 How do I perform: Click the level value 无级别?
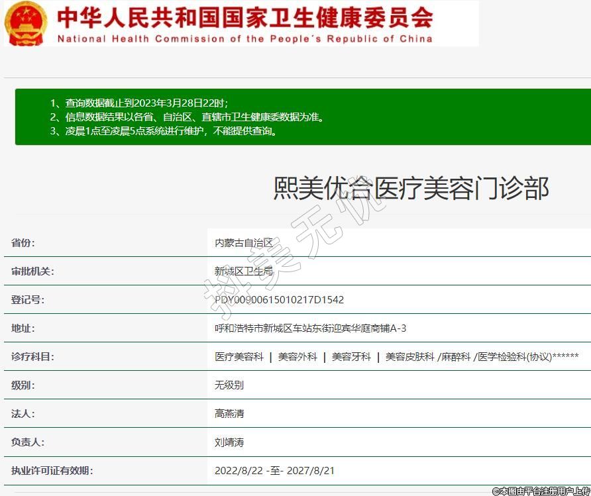click(229, 385)
